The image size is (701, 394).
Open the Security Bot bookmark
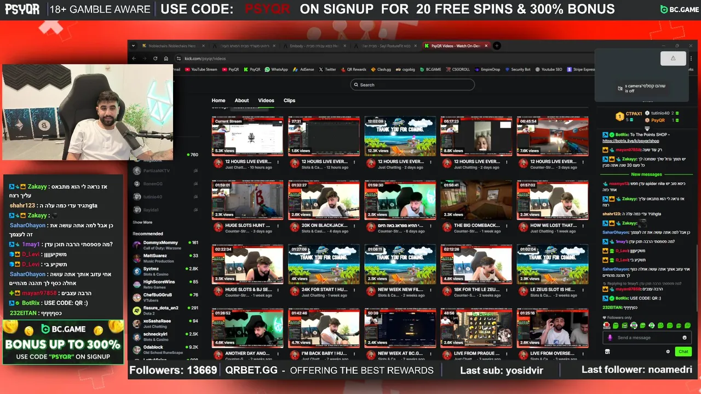(518, 69)
